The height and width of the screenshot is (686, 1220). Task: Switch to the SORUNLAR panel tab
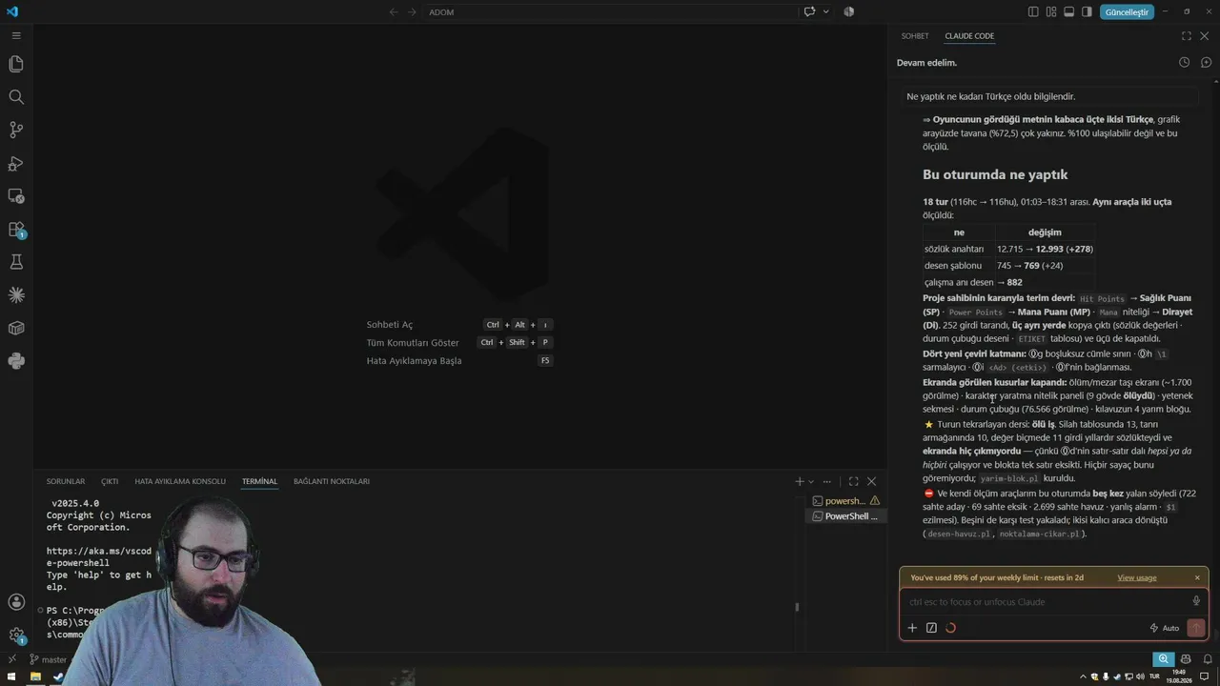coord(66,482)
